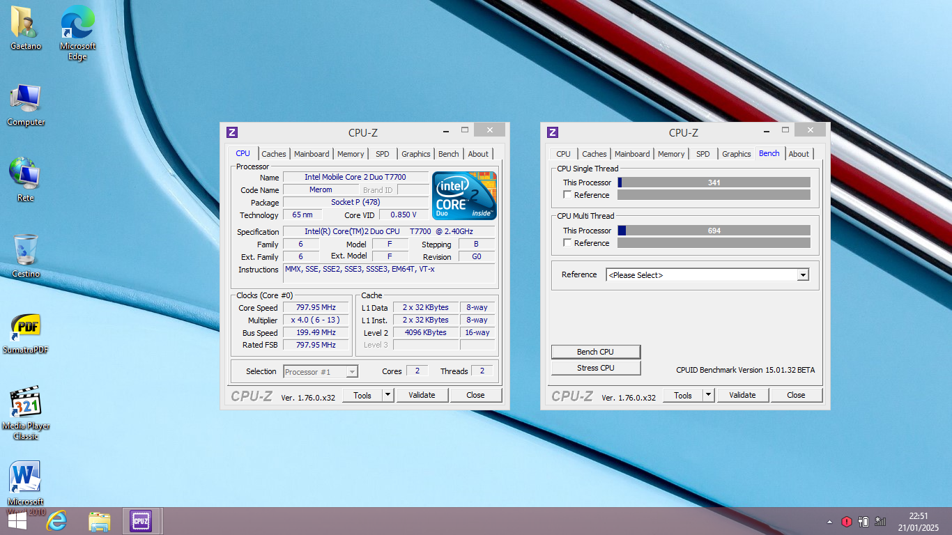
Task: Enable Reference checkbox under CPU Single Thread
Action: tap(567, 195)
